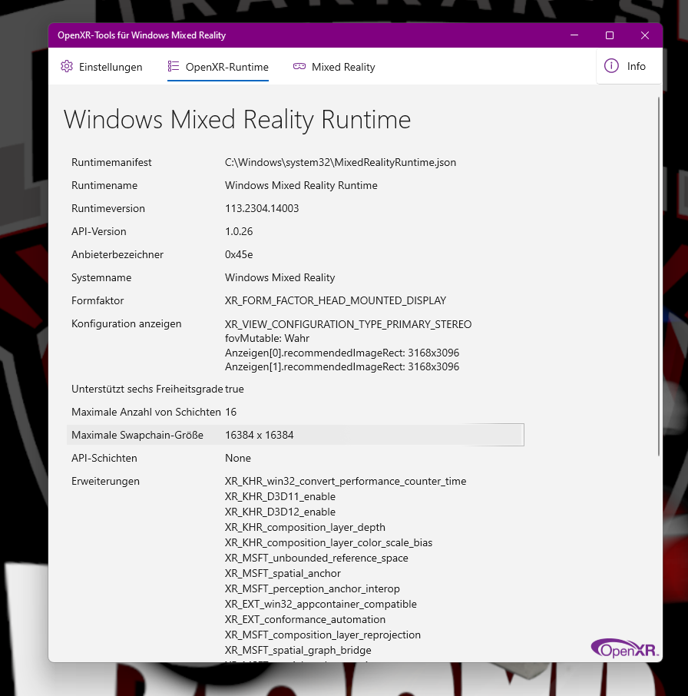Click the API-Version value 1.0.26
688x696 pixels.
[239, 231]
